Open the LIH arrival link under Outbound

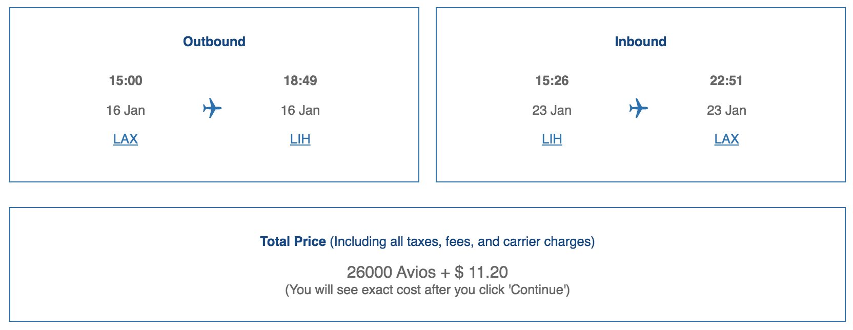300,139
